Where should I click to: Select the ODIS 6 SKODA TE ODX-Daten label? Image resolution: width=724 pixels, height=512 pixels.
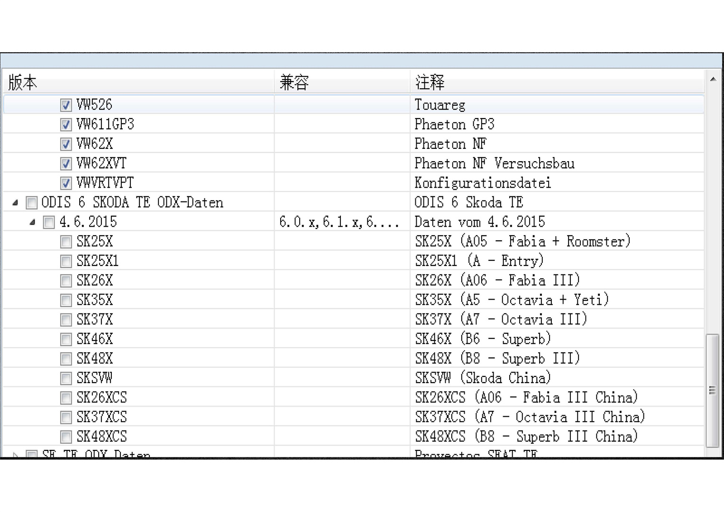tap(132, 202)
